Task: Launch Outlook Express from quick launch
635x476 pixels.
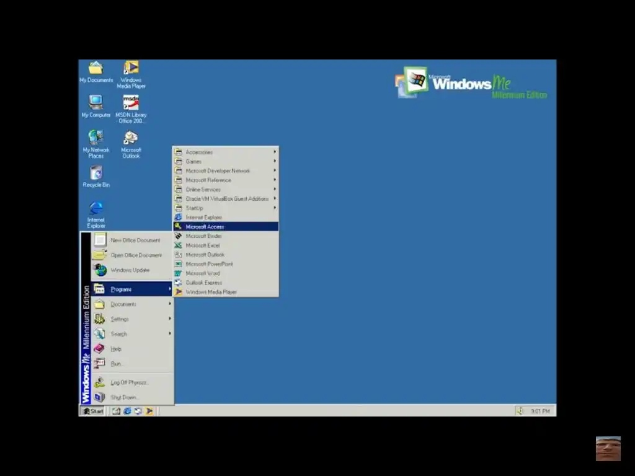Action: (138, 411)
